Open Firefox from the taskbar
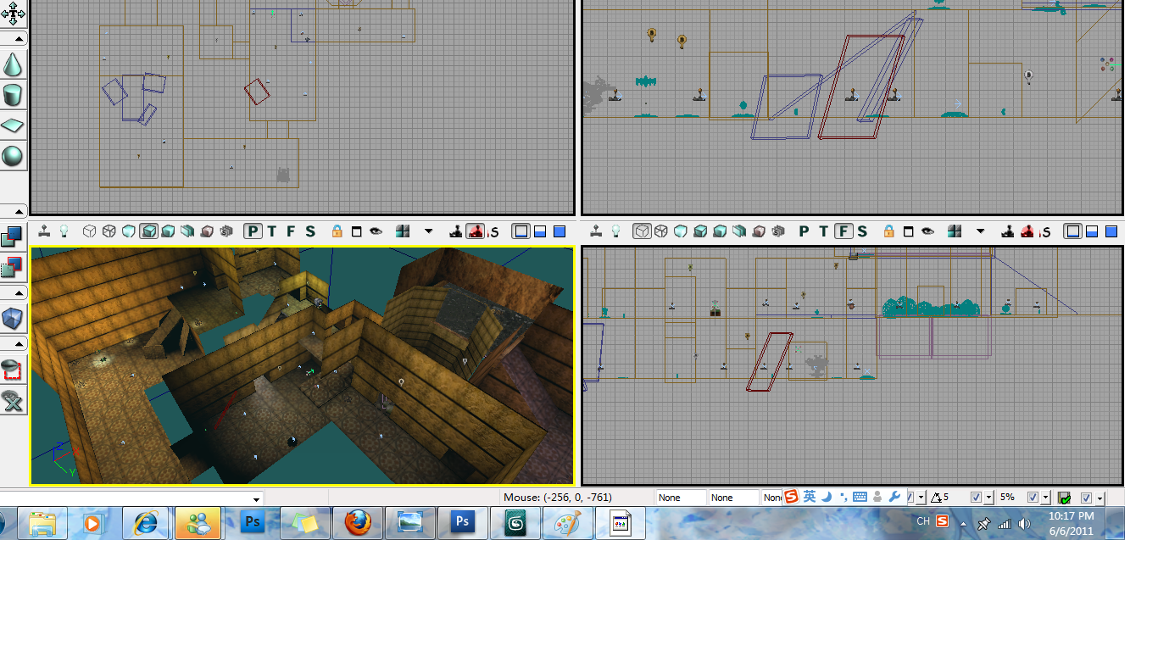The image size is (1158, 651). point(357,523)
